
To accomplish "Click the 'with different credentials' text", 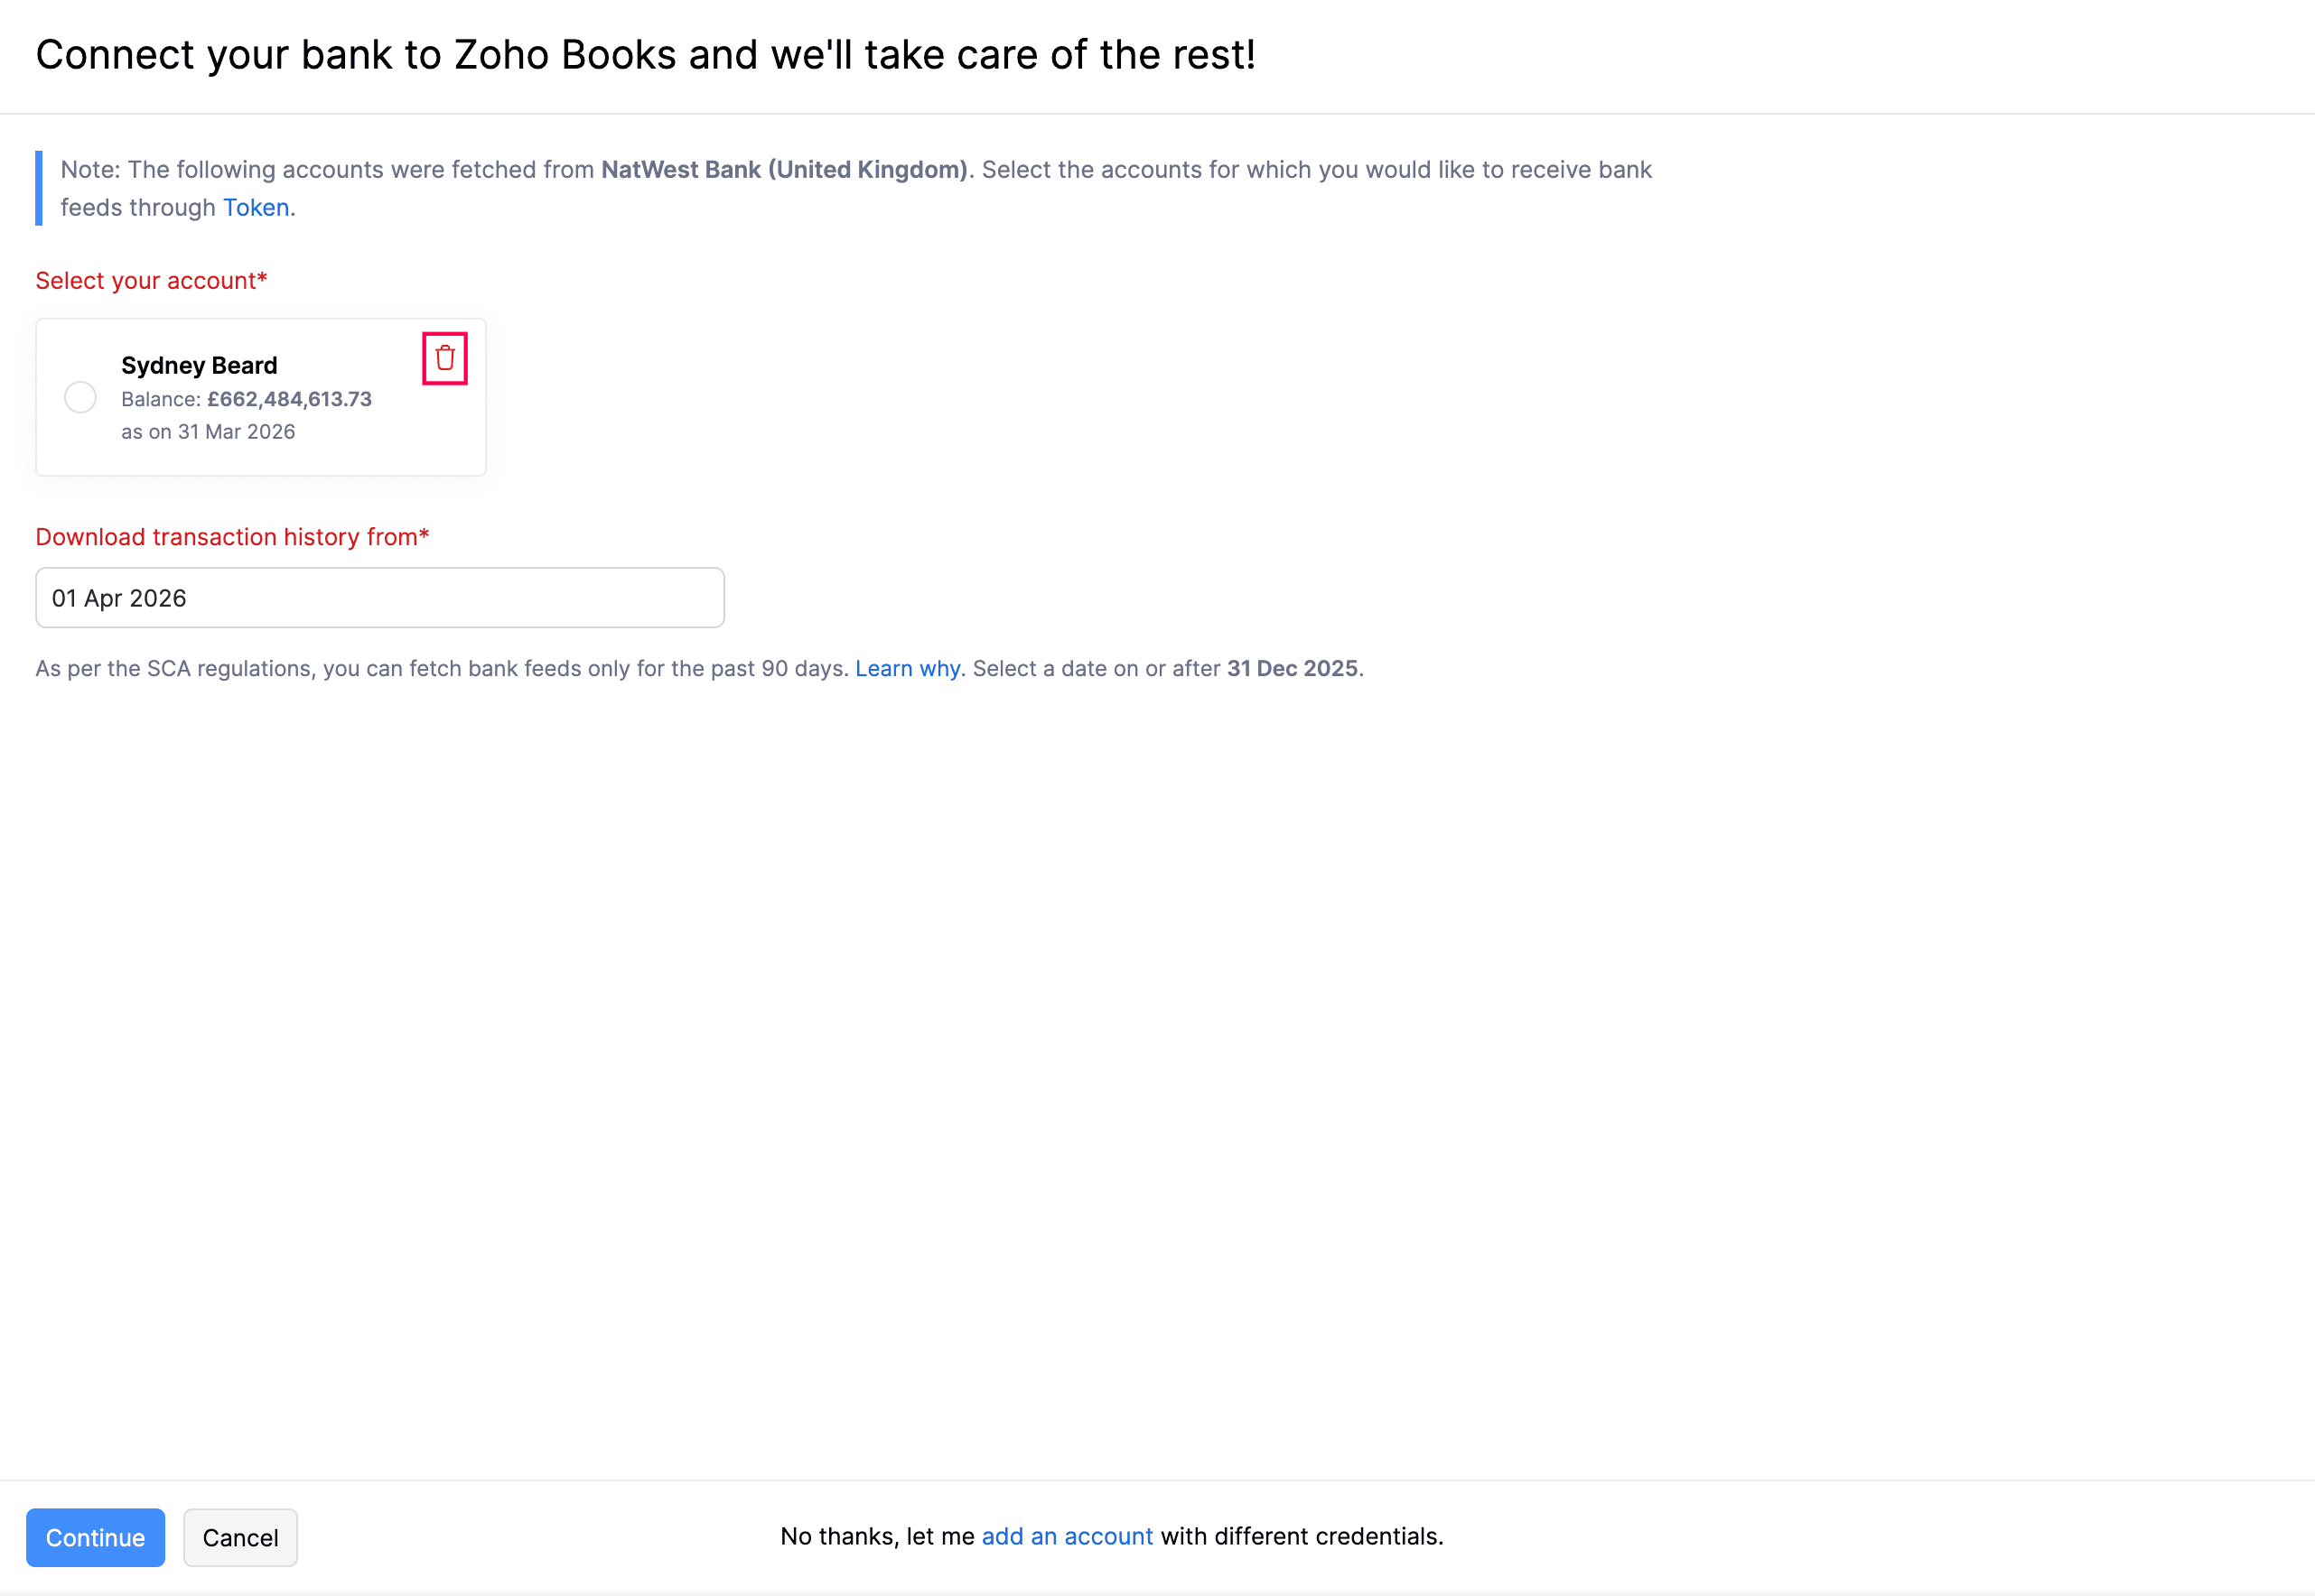I will [1302, 1536].
